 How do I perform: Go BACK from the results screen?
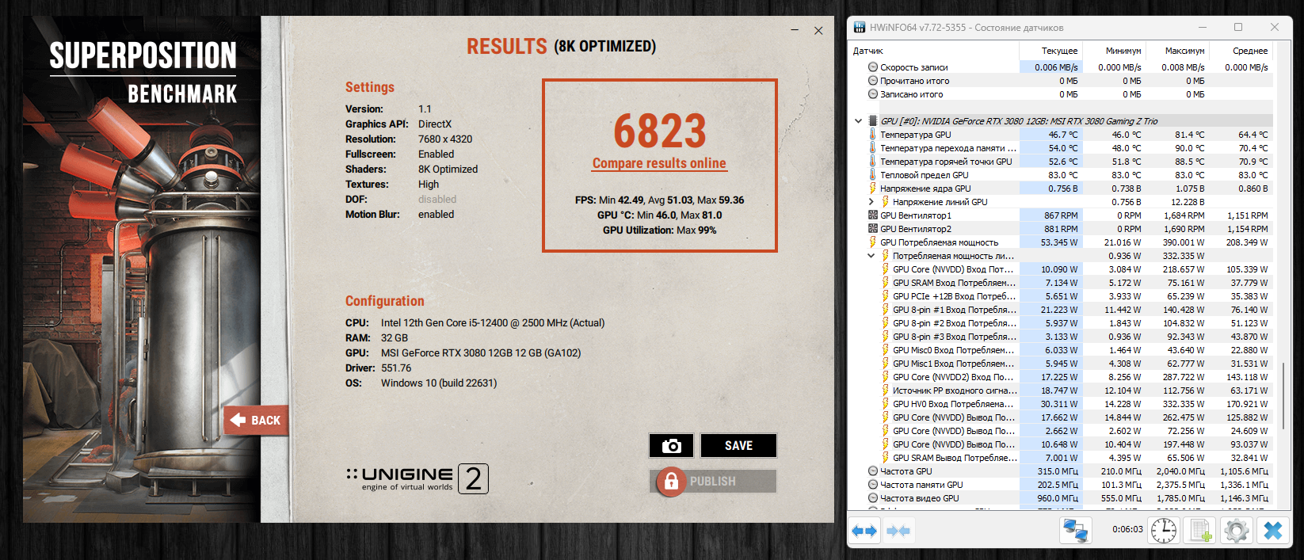coord(257,421)
